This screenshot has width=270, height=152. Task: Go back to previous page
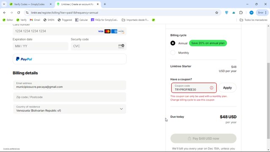5,13
